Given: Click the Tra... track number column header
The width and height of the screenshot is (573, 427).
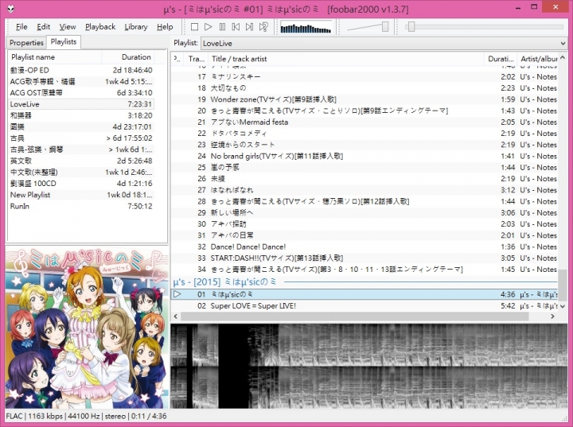Looking at the screenshot, I should pyautogui.click(x=197, y=59).
